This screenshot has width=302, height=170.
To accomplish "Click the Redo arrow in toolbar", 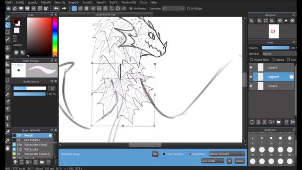I will coord(64,8).
